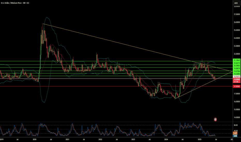
Task: Click the chart title U.S. Dollar / Mexican Peso
Action: (x=11, y=3)
